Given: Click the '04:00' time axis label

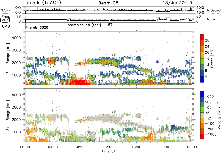Looking at the screenshot, I should pos(53,147).
